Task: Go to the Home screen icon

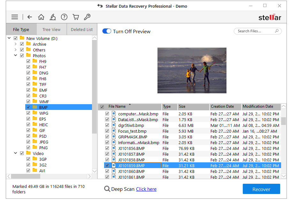Action: [x=41, y=17]
